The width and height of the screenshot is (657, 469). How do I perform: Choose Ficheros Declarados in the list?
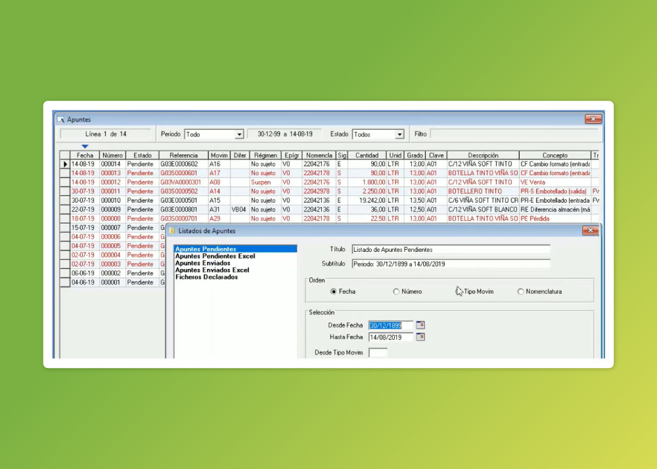click(206, 277)
